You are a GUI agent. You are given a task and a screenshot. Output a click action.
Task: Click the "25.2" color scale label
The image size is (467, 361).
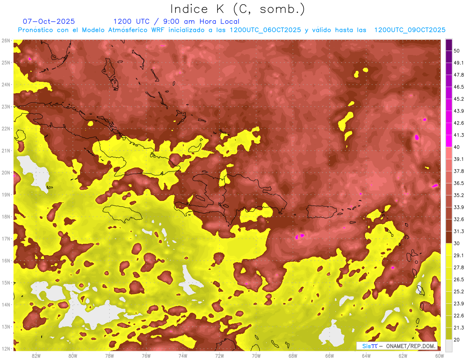coord(458,291)
